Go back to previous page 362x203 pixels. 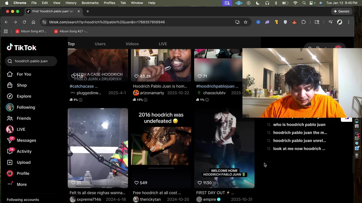(6, 22)
